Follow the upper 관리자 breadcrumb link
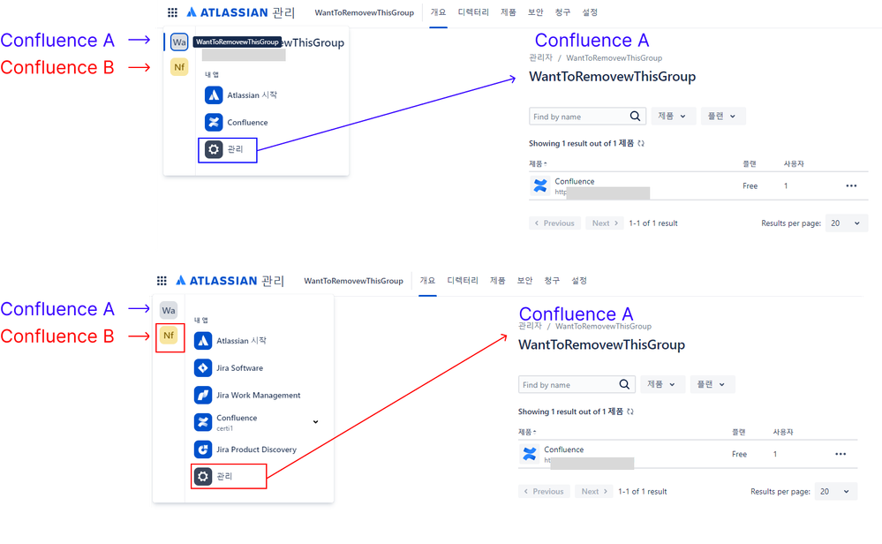This screenshot has width=882, height=544. 540,58
